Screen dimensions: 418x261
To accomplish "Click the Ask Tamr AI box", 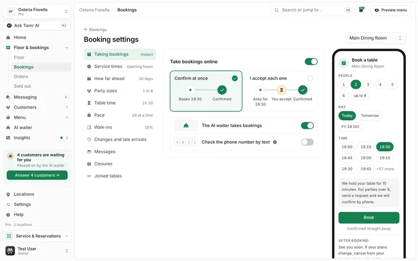I will click(37, 26).
